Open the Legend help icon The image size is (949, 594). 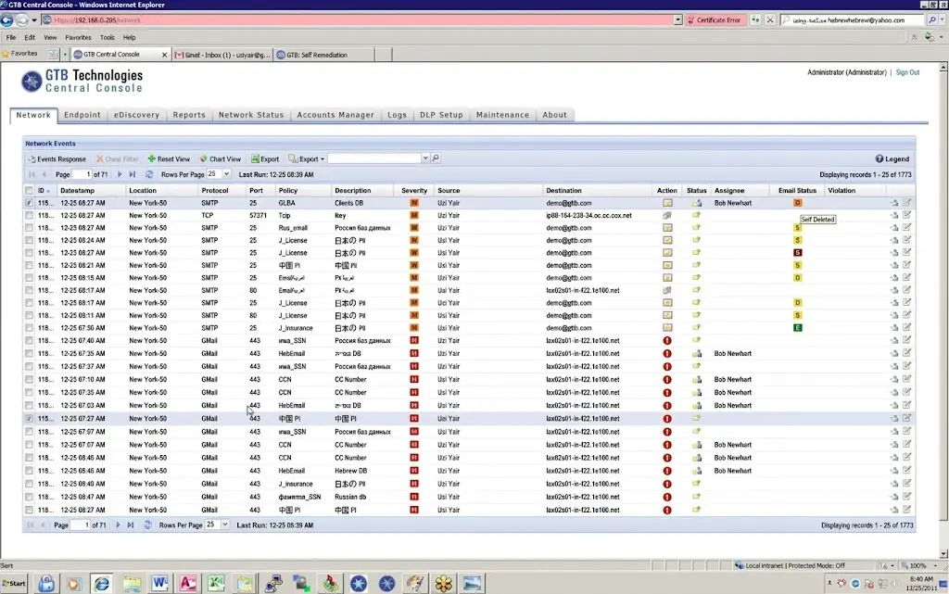point(879,159)
